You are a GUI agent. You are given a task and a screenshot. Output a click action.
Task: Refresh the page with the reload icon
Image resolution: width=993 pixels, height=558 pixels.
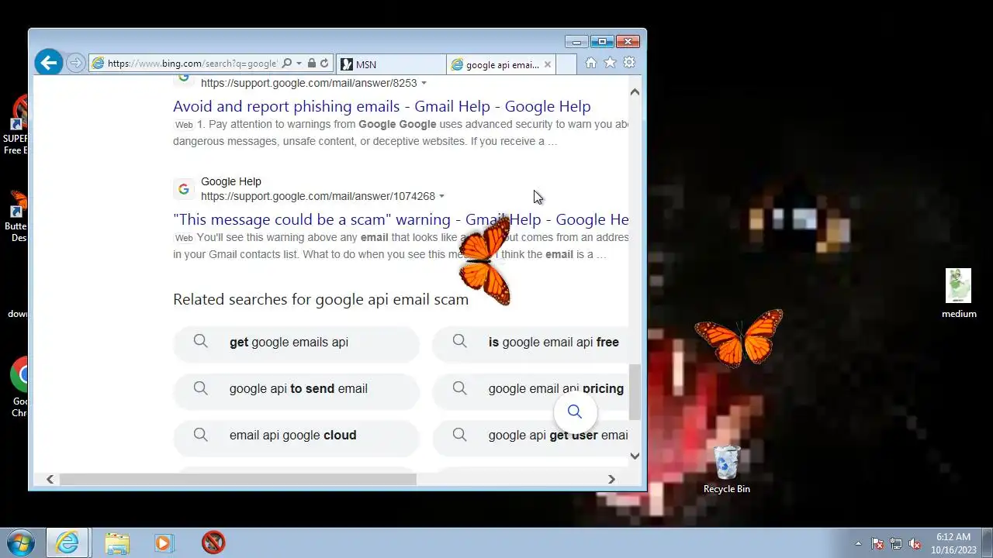(x=324, y=64)
